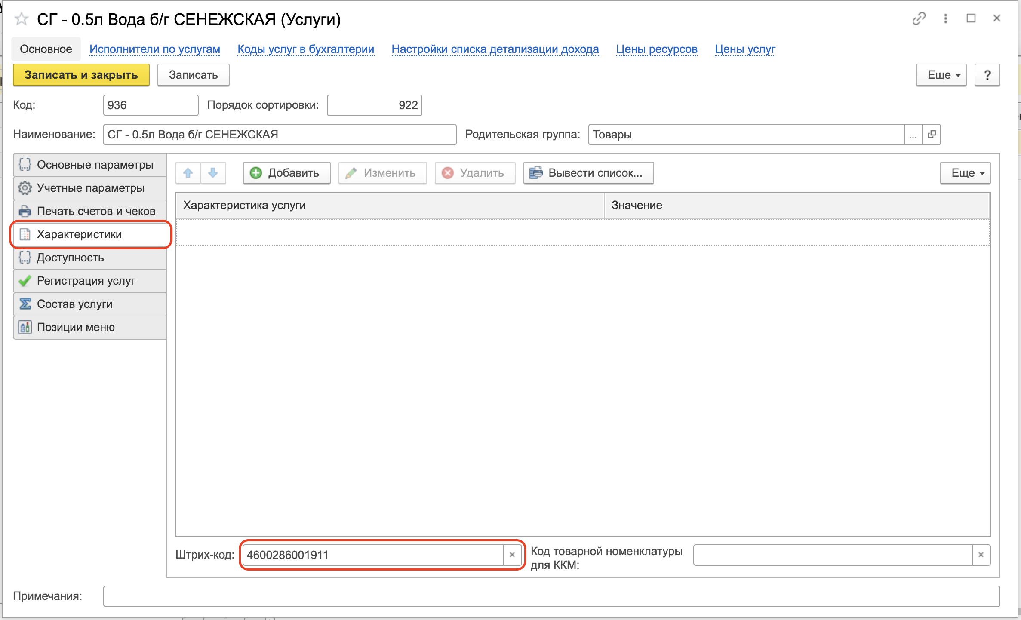Click the Порядок сортировки field

click(374, 105)
